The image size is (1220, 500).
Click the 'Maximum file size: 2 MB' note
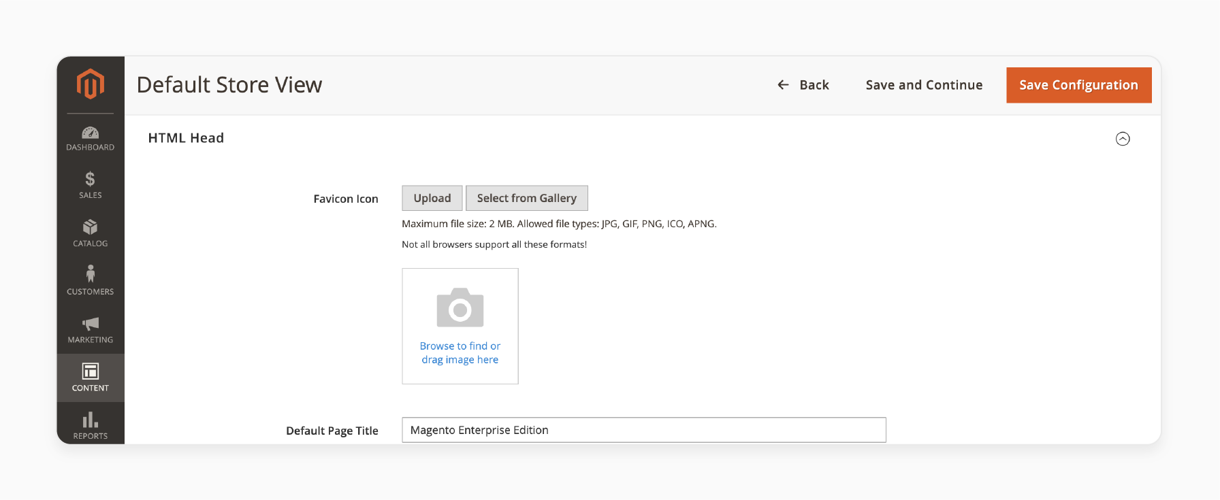tap(559, 224)
